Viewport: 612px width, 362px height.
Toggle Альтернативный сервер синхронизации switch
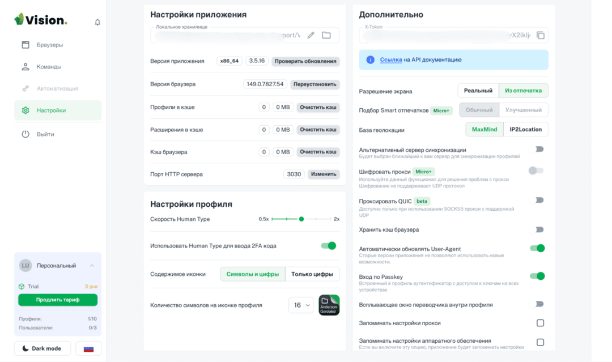point(537,149)
